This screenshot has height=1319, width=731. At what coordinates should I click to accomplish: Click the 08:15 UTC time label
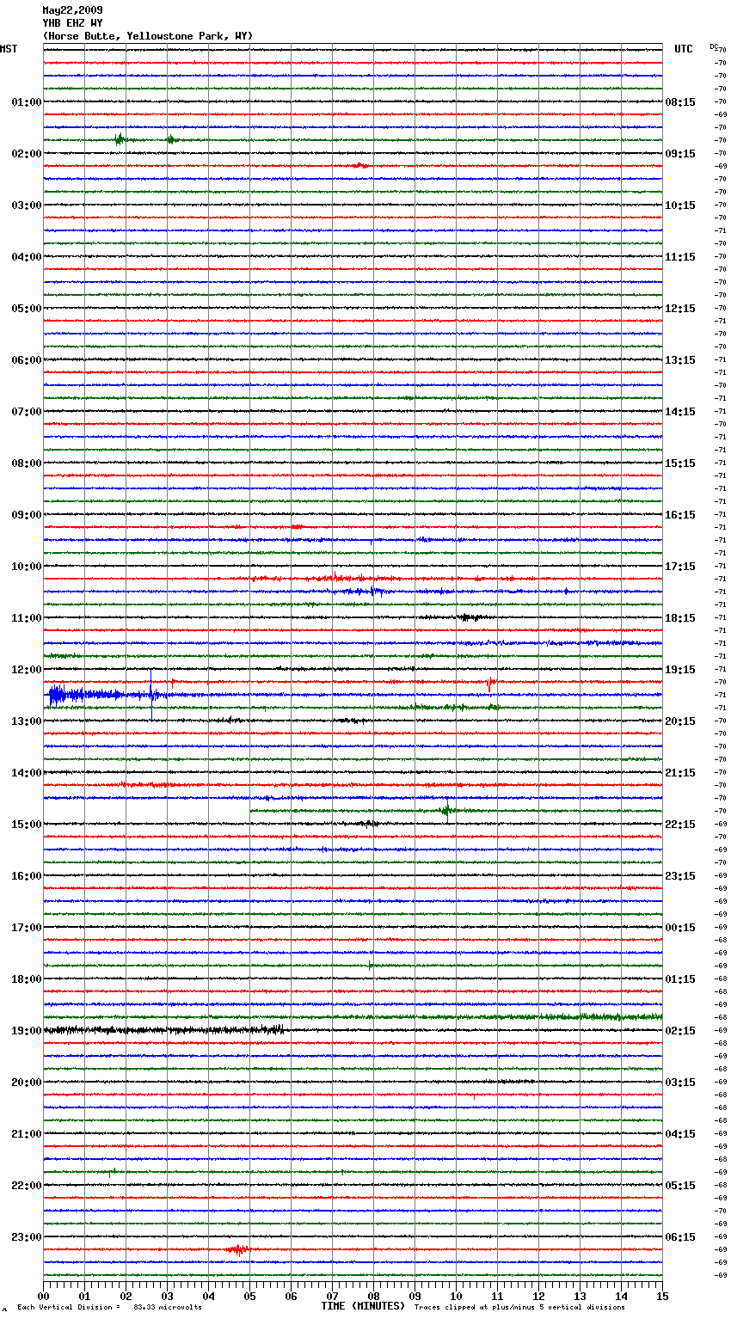coord(680,102)
